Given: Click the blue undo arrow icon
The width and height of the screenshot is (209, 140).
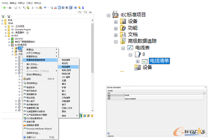Looking at the screenshot, I should pyautogui.click(x=45, y=8).
